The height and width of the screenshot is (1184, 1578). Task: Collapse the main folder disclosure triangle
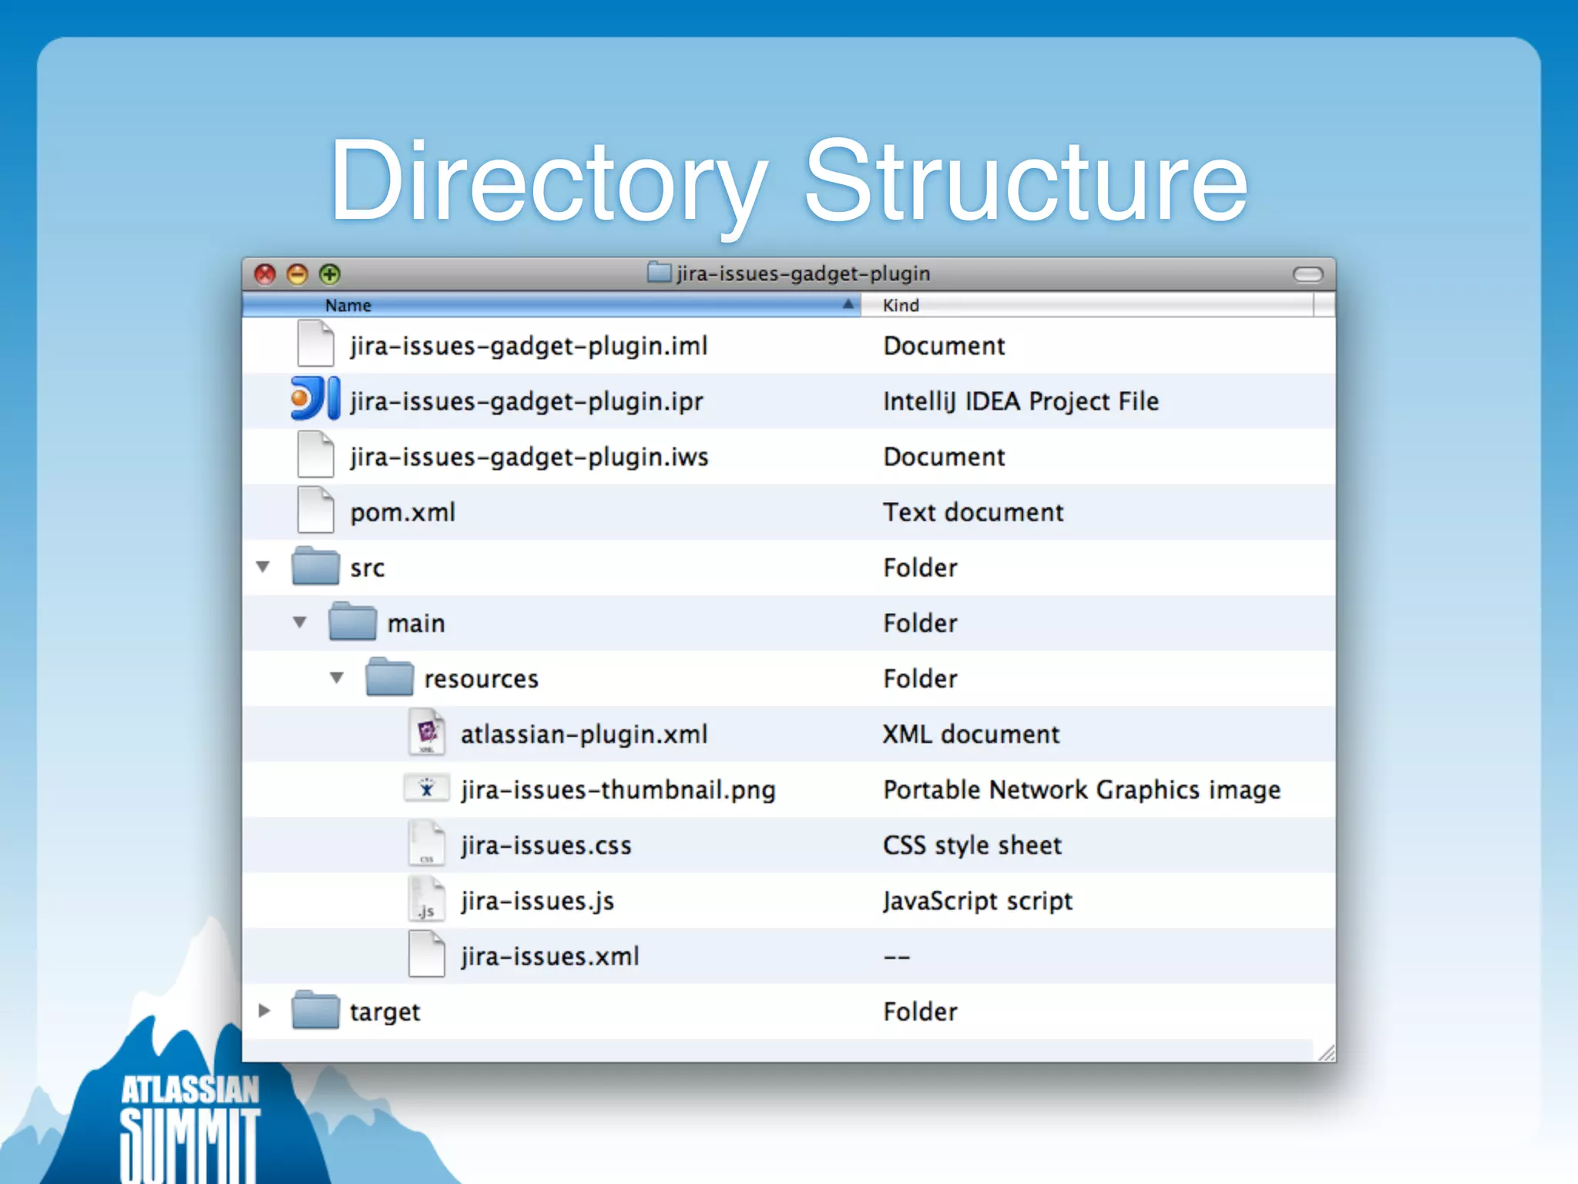click(300, 622)
